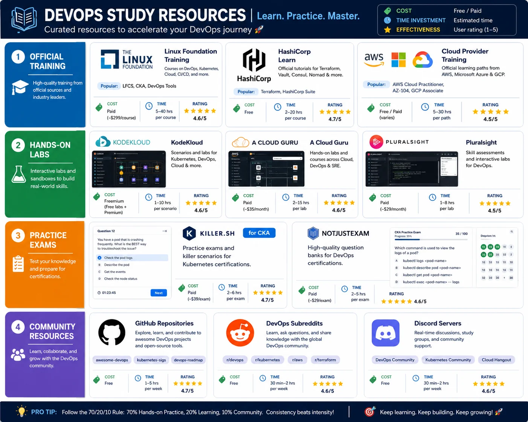Click the open book logo in header
Image resolution: width=528 pixels, height=422 pixels.
click(24, 19)
